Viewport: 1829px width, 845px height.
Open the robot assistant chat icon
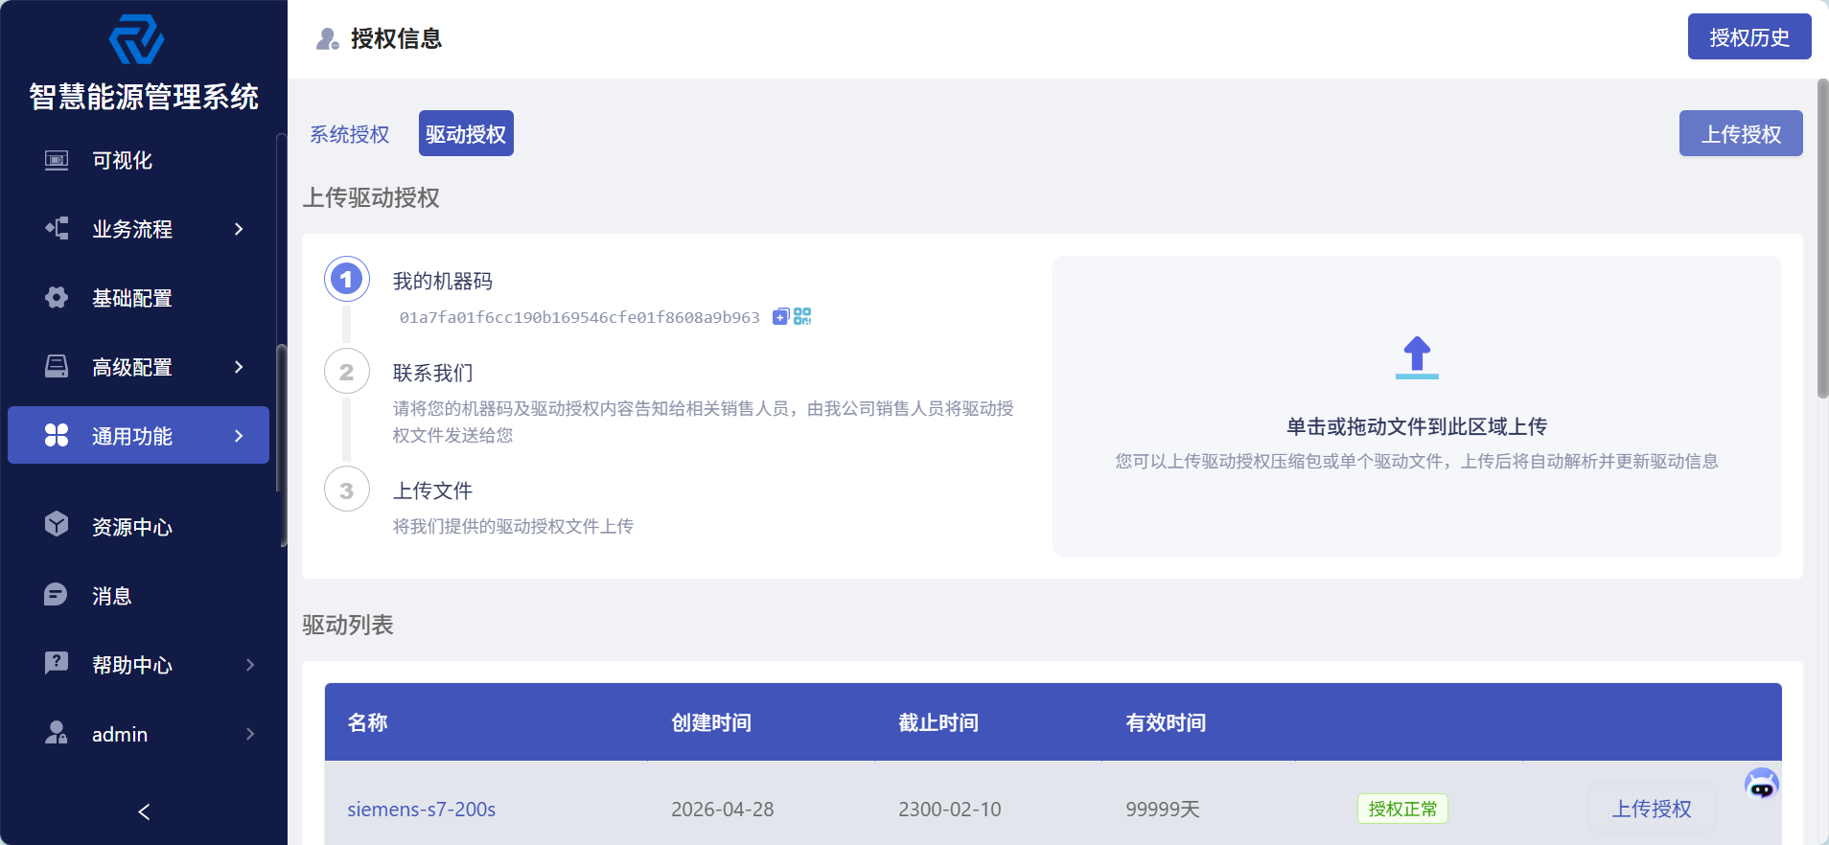pyautogui.click(x=1762, y=786)
